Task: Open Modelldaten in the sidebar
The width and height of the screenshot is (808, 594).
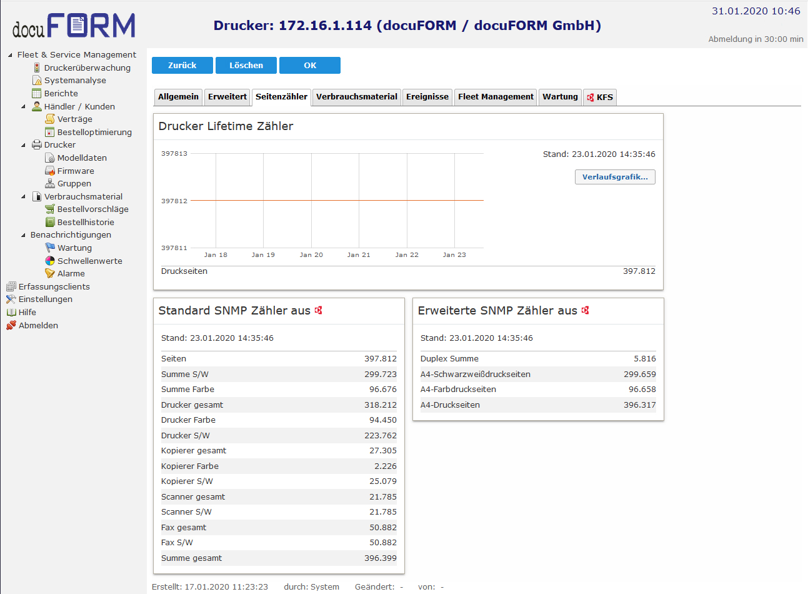Action: pos(82,158)
